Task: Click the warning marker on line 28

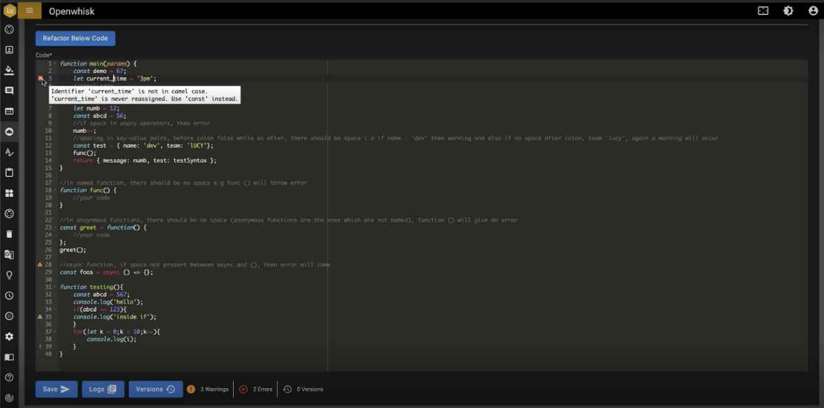Action: (40, 265)
